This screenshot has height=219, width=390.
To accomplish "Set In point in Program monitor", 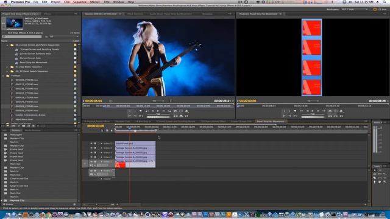I will [285, 111].
